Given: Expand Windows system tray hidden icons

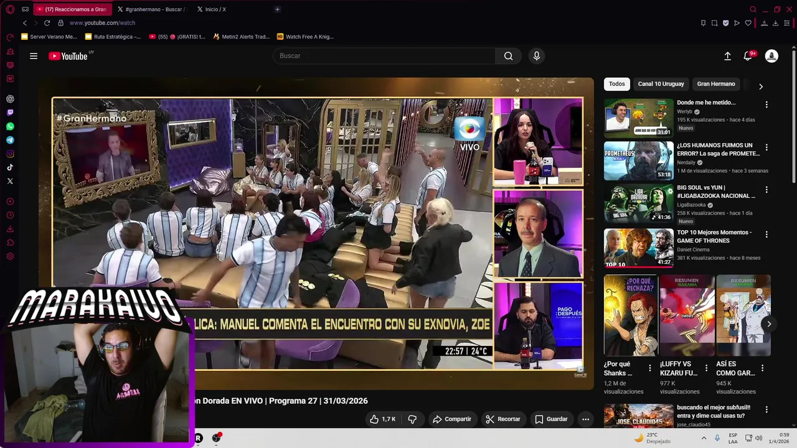Looking at the screenshot, I should tap(704, 438).
